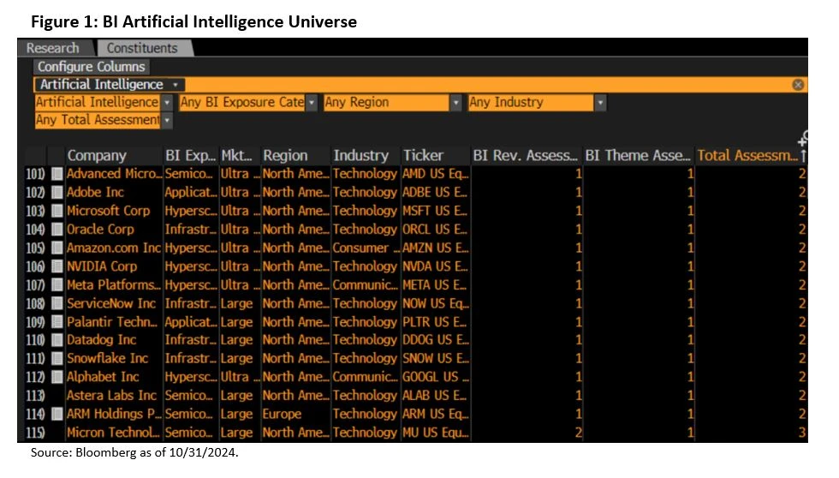Select row number 113)

coord(35,396)
